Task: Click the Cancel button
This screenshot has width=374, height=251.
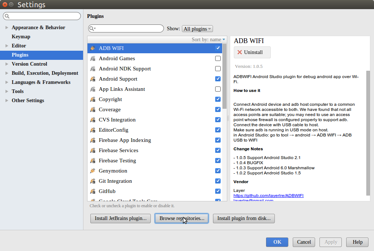Action: [x=304, y=242]
